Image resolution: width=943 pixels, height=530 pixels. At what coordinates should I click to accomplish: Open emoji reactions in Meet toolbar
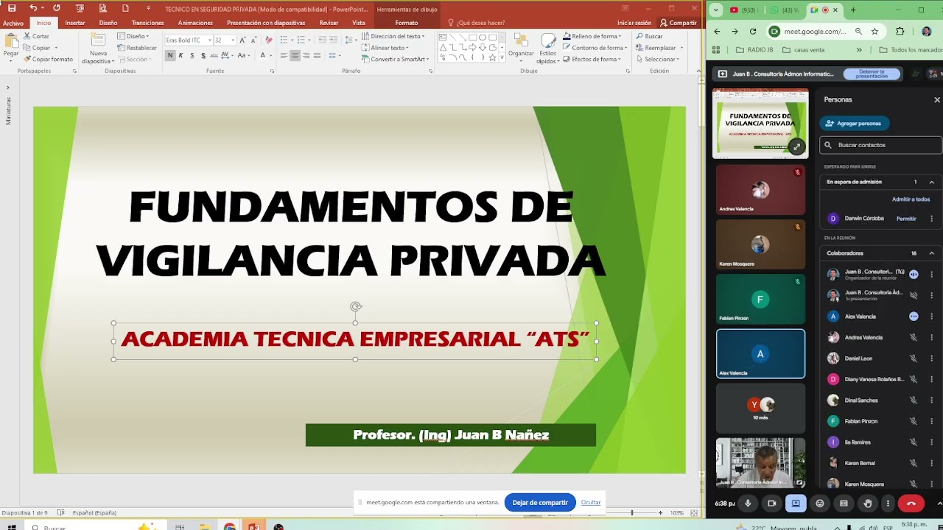pyautogui.click(x=820, y=504)
